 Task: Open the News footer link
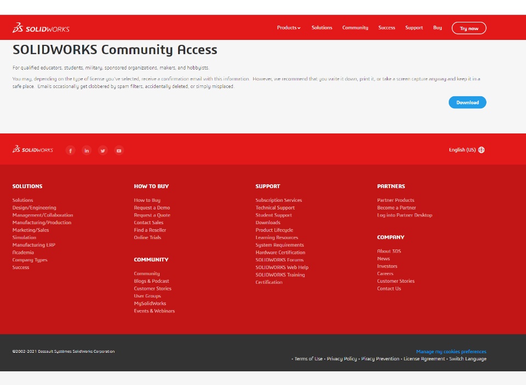[384, 259]
